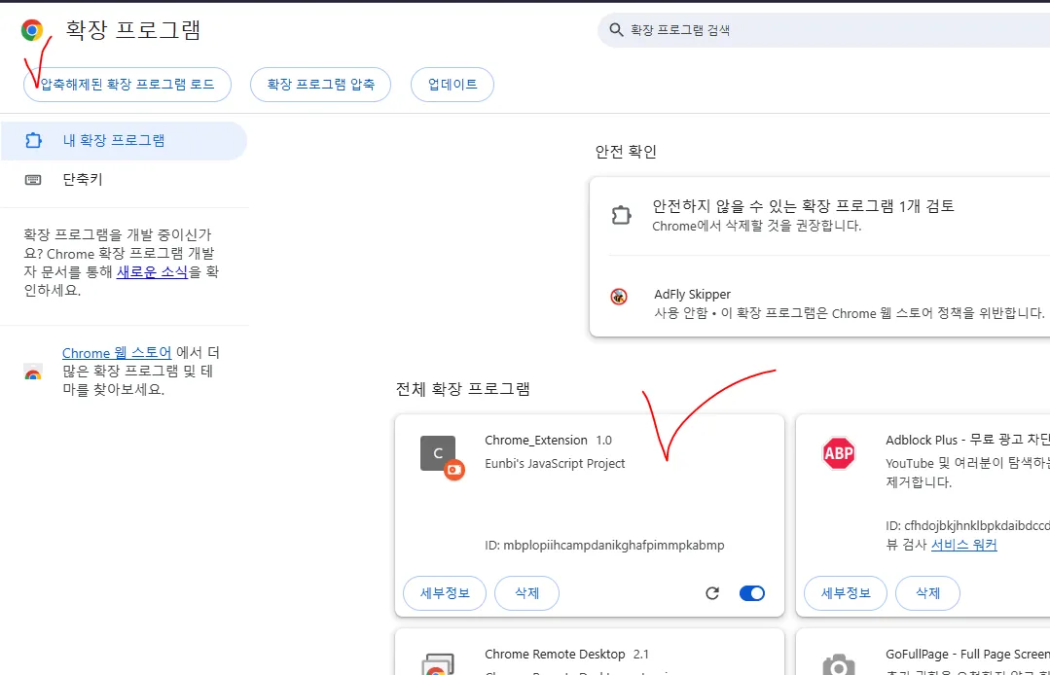
Task: Click the 안전 확인 heading
Action: (x=626, y=152)
